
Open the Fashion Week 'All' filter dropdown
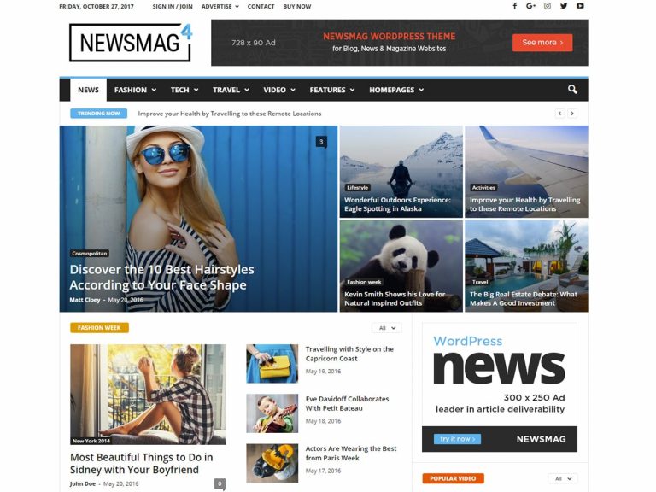coord(387,328)
